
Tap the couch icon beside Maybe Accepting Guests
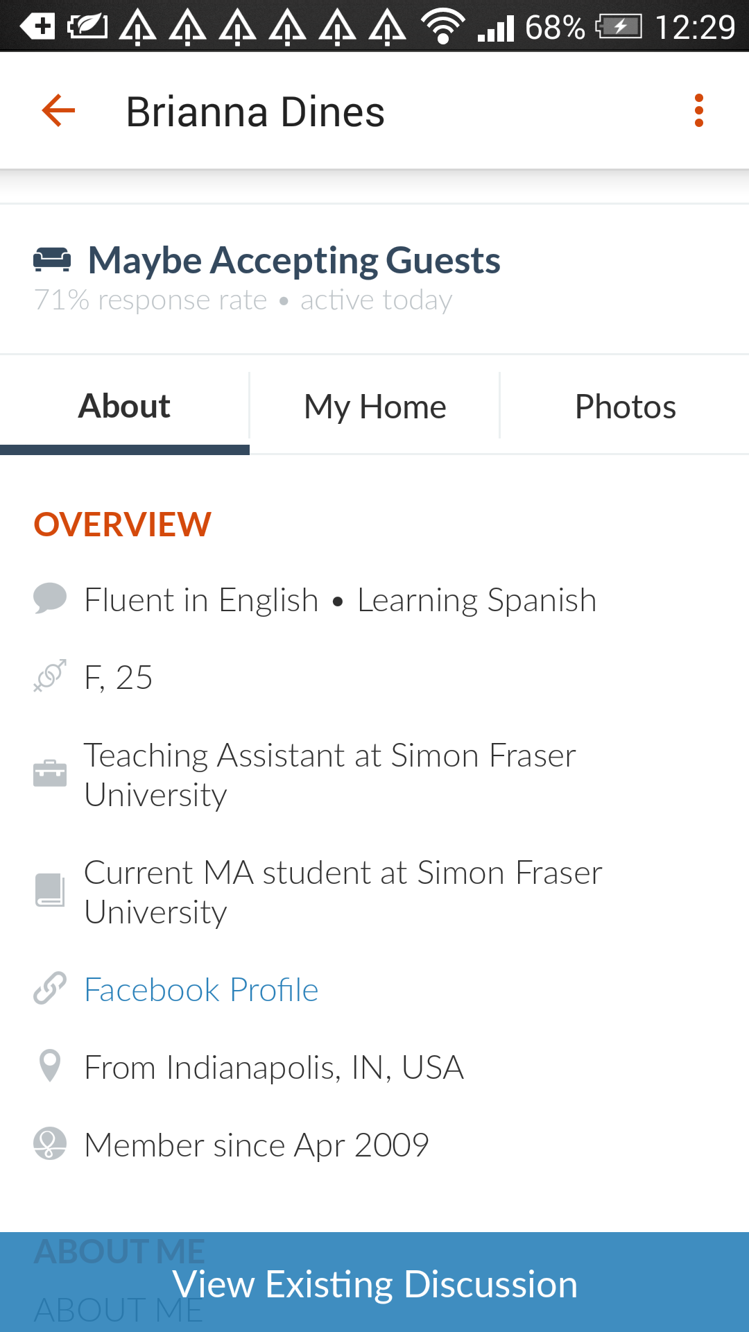click(52, 259)
